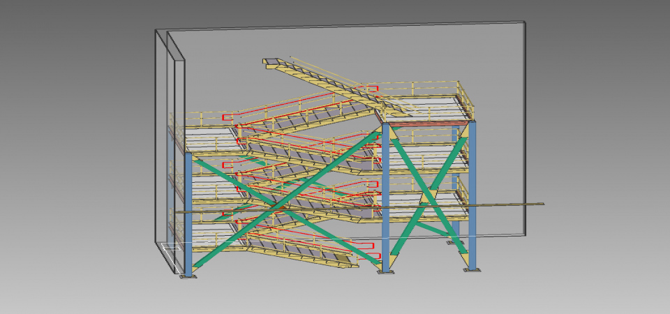The height and width of the screenshot is (314, 670).
Task: Select red handrail loop on top stair flight
Action: [x=371, y=89]
